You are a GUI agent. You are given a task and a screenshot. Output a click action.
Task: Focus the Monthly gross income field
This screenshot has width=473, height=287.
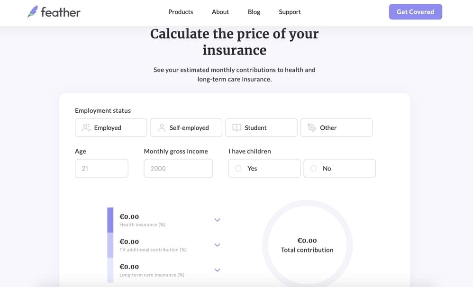178,169
